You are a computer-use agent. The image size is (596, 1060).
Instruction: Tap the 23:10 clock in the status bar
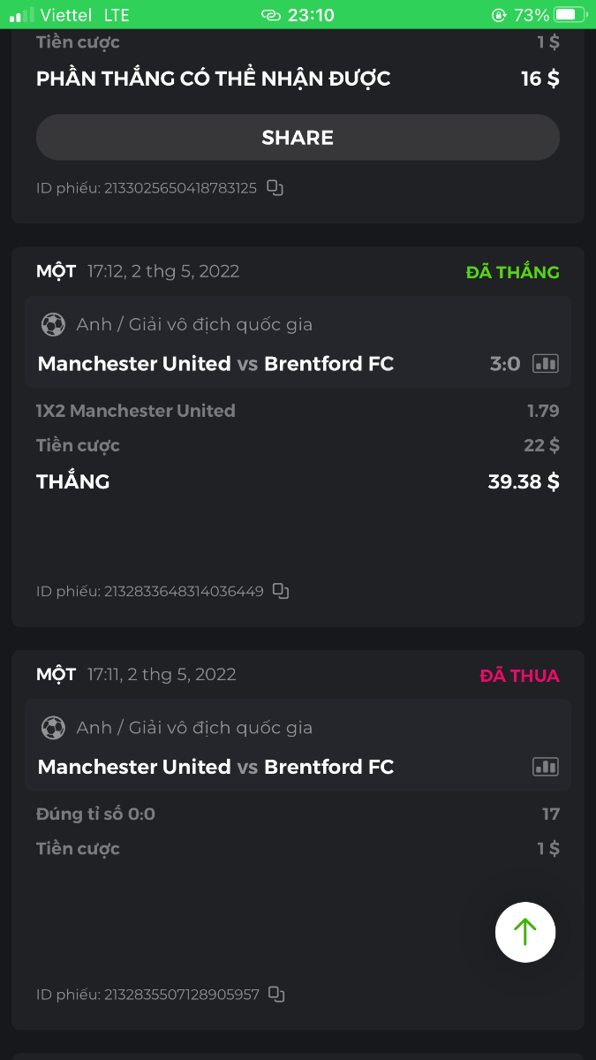pyautogui.click(x=311, y=15)
